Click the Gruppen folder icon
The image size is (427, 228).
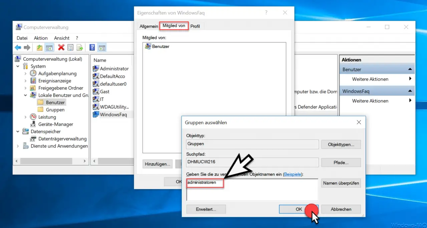[x=40, y=110]
